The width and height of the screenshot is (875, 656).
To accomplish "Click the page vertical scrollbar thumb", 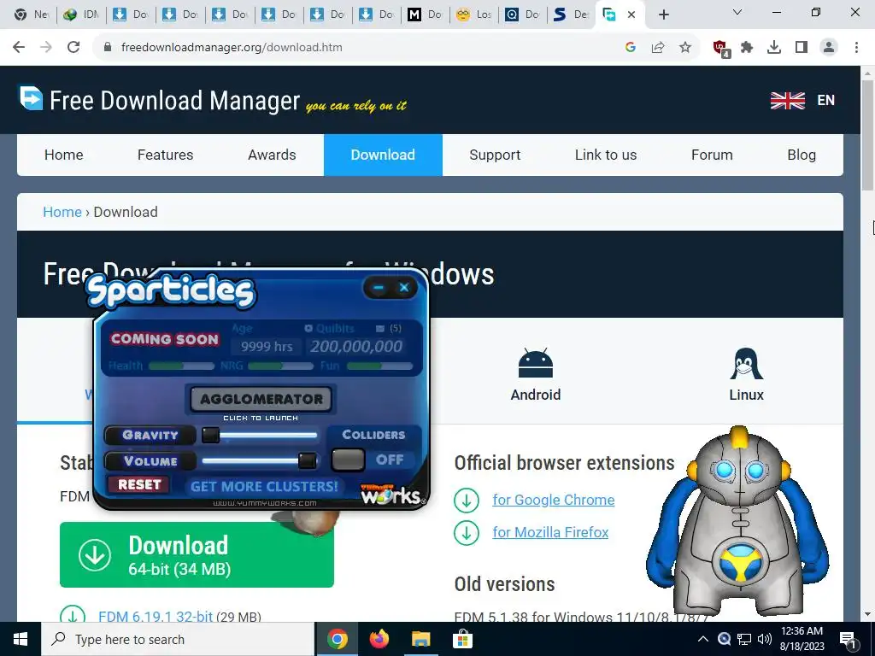I will 868,135.
